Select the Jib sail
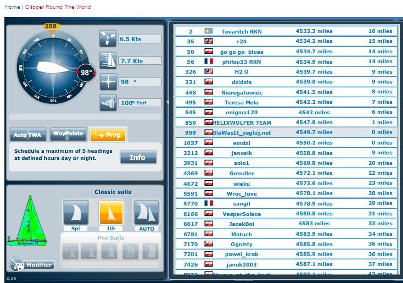Screen dimensions: 403x283 pyautogui.click(x=110, y=214)
